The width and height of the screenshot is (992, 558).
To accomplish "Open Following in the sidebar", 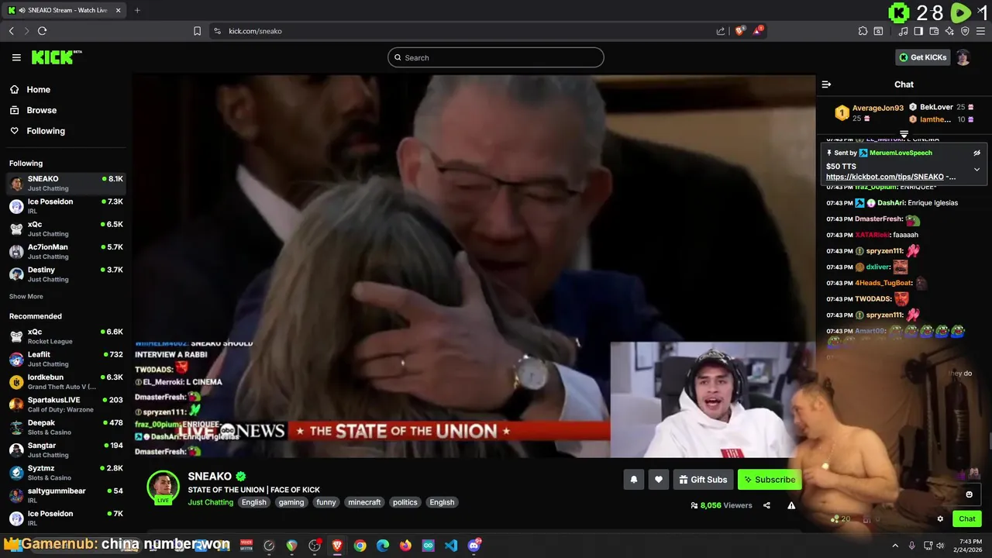I will coord(46,131).
